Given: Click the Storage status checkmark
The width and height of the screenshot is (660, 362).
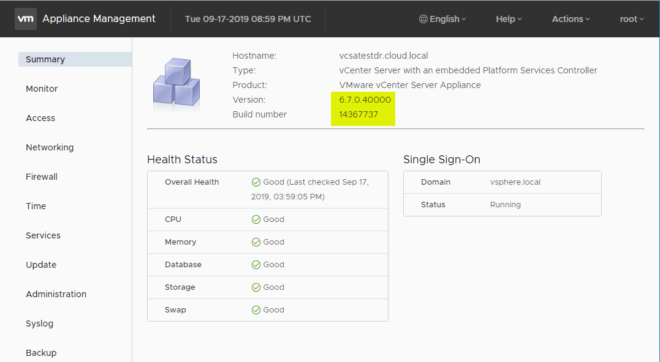Looking at the screenshot, I should 256,287.
